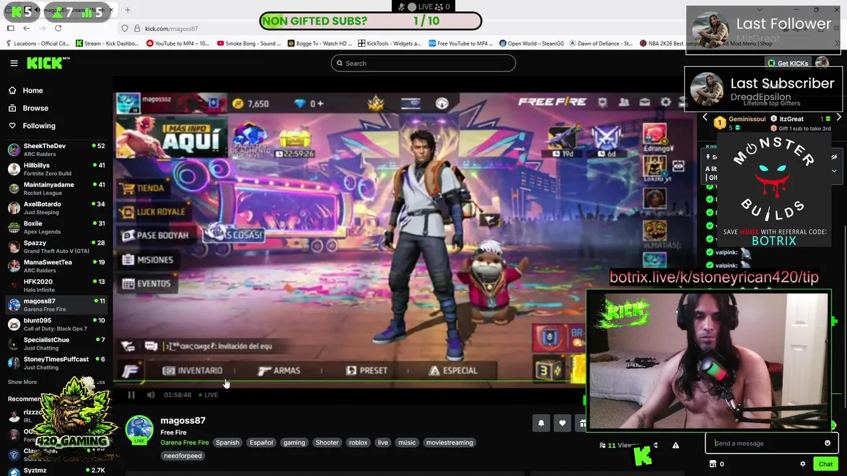Focus the Kick Search field
Screen dimensions: 847x476
[423, 63]
